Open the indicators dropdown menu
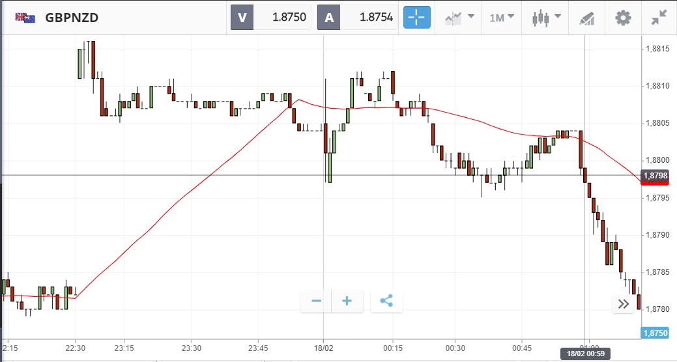677x362 pixels. (x=459, y=18)
